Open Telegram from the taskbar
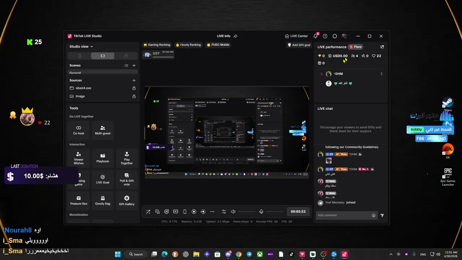 tap(249, 254)
